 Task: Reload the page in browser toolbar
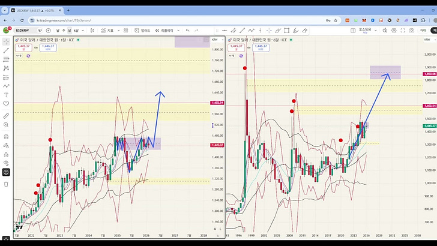22,20
